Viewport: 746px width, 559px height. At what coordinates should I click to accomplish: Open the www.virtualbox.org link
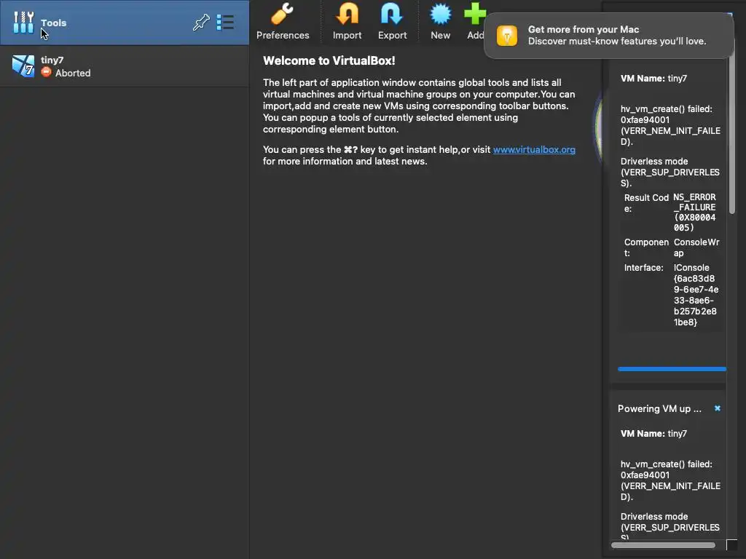tap(534, 150)
